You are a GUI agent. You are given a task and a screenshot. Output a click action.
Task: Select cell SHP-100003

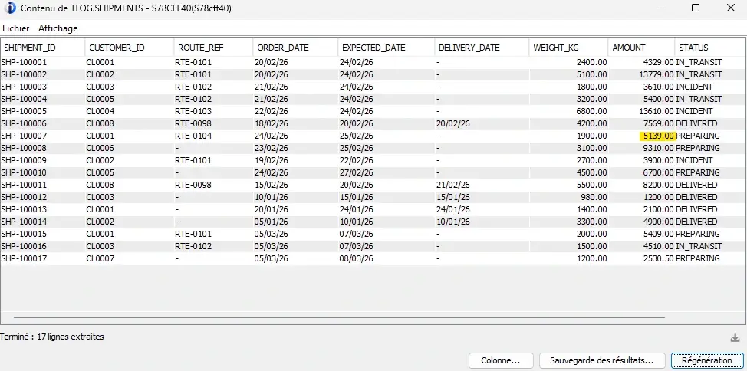pos(25,87)
